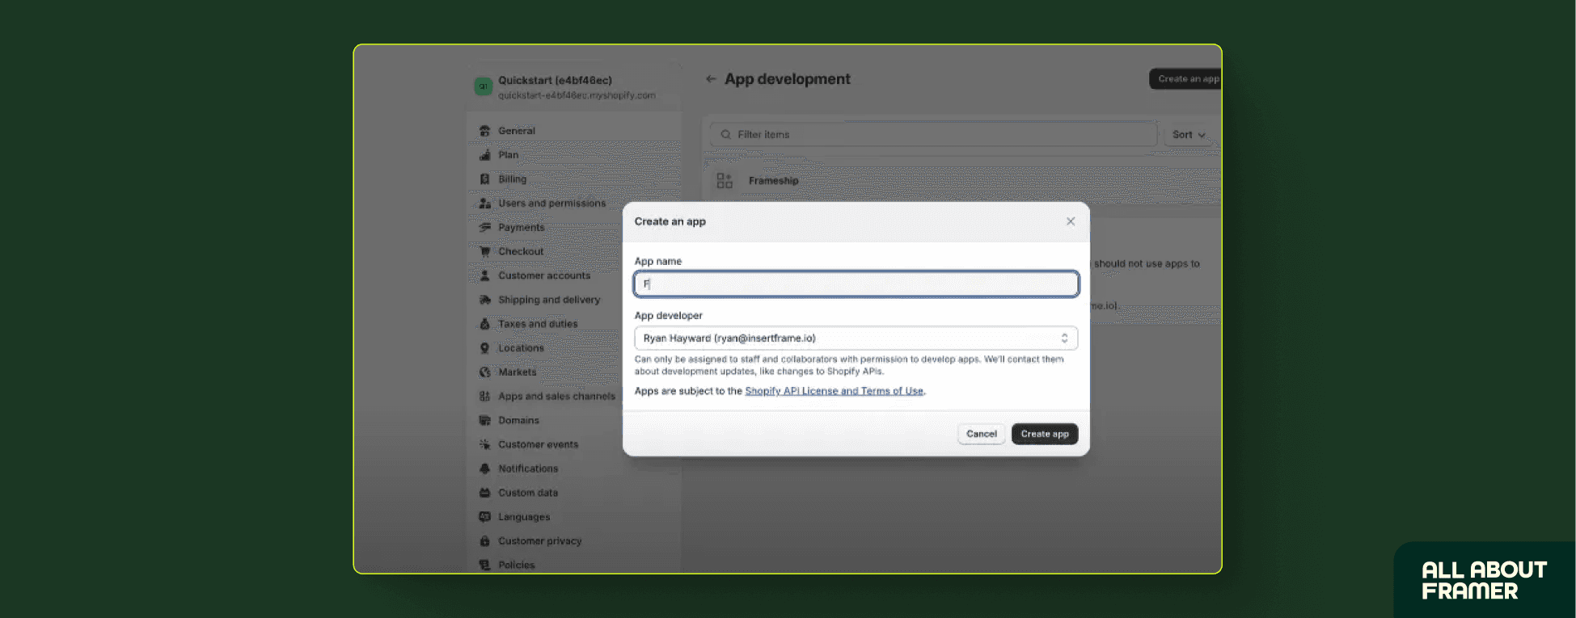Open Languages in settings sidebar

coord(524,517)
